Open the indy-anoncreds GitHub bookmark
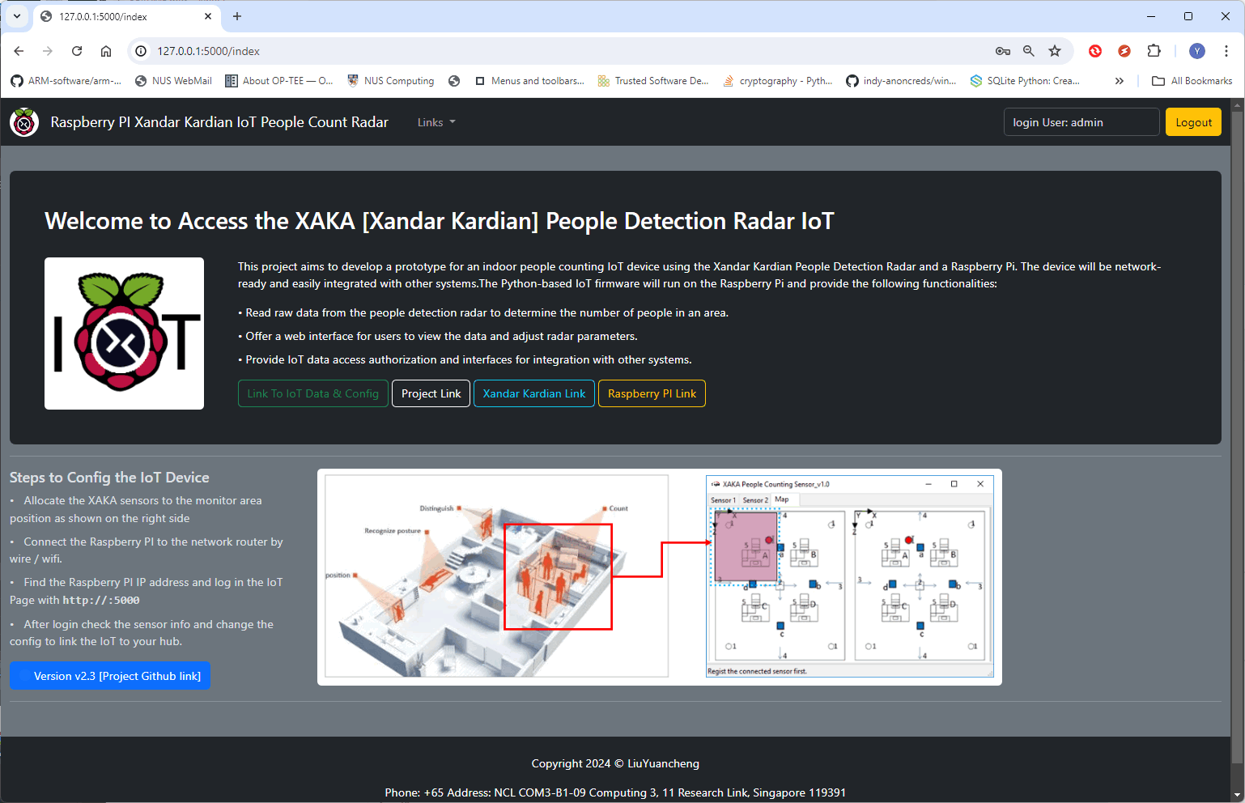Viewport: 1245px width, 803px height. (x=901, y=81)
